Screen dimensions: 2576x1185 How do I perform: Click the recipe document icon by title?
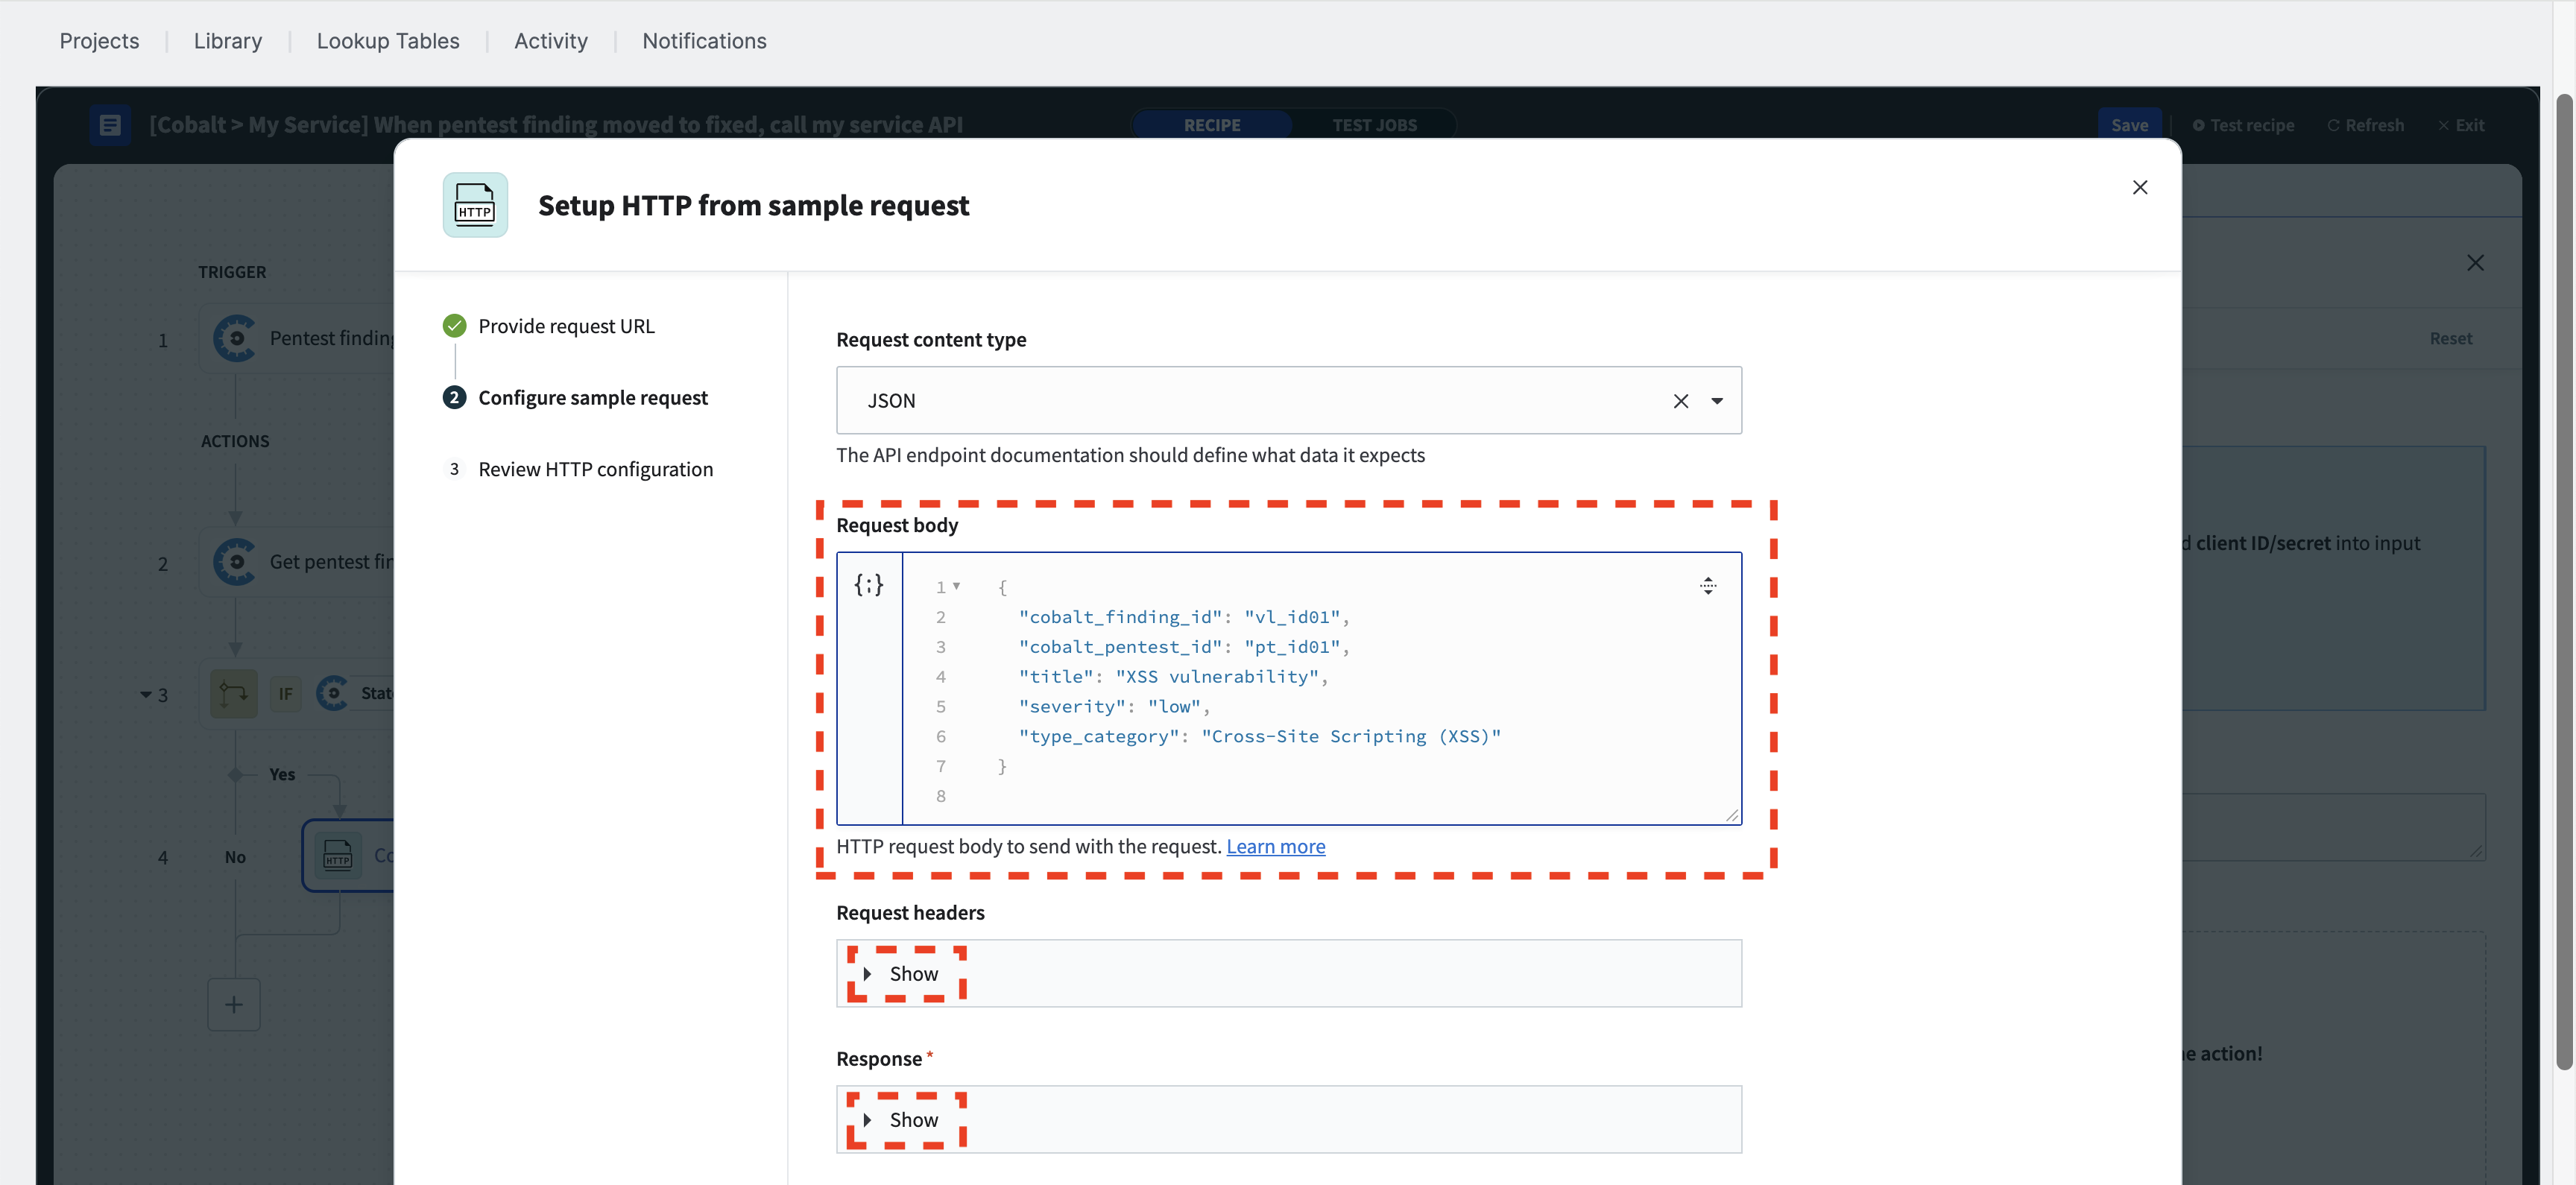(x=110, y=125)
